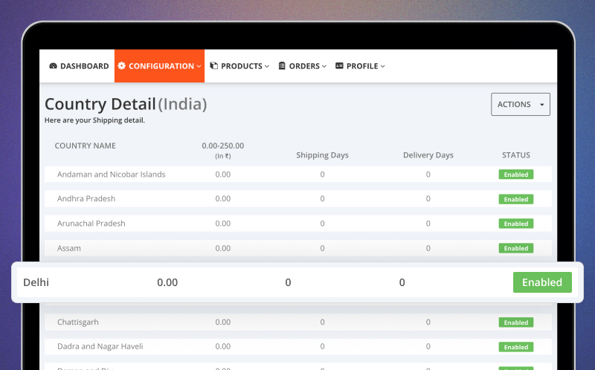Click the Orders list icon
This screenshot has width=595, height=370.
click(282, 65)
